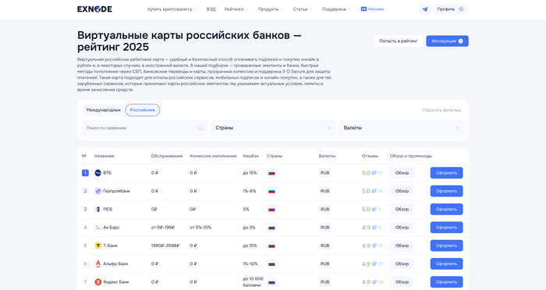Click 'от 5%-10%' commission cell
Viewport: 546px width, 290px height.
click(x=200, y=228)
